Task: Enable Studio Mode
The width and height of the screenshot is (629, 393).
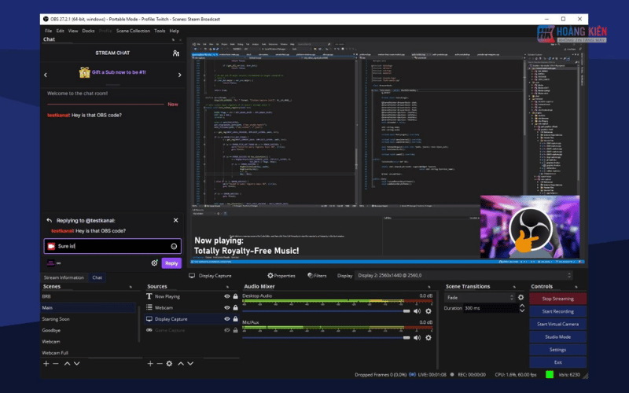Action: click(557, 337)
